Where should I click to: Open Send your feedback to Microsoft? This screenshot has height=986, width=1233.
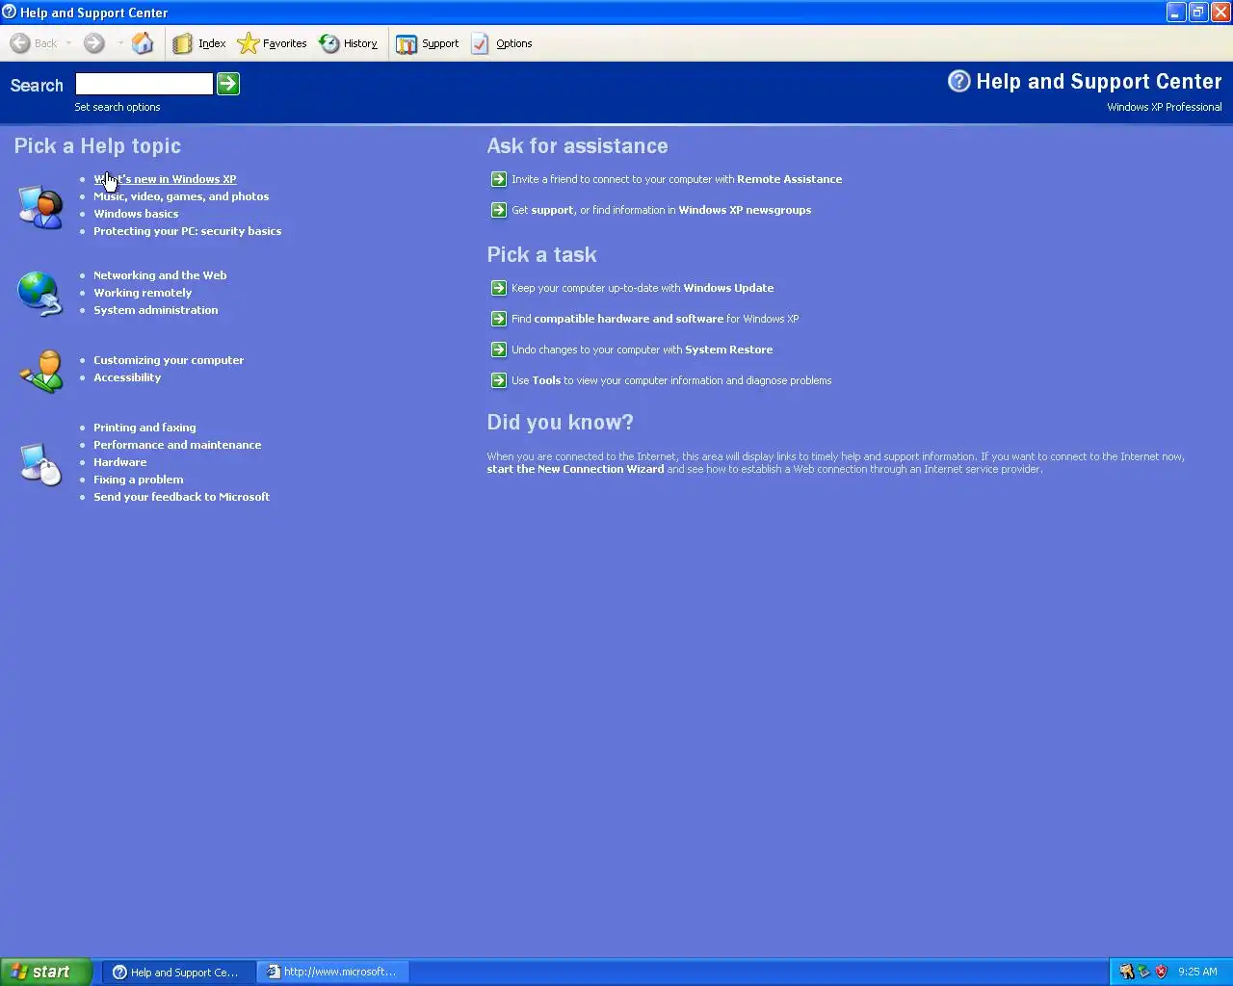coord(181,497)
